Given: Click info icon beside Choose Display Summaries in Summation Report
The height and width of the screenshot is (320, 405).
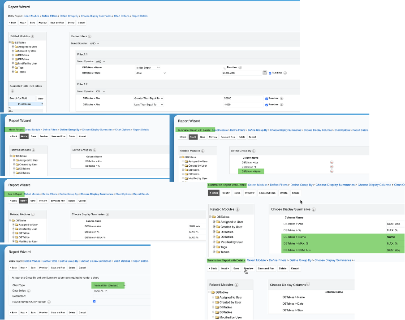Looking at the screenshot, I should (314, 209).
